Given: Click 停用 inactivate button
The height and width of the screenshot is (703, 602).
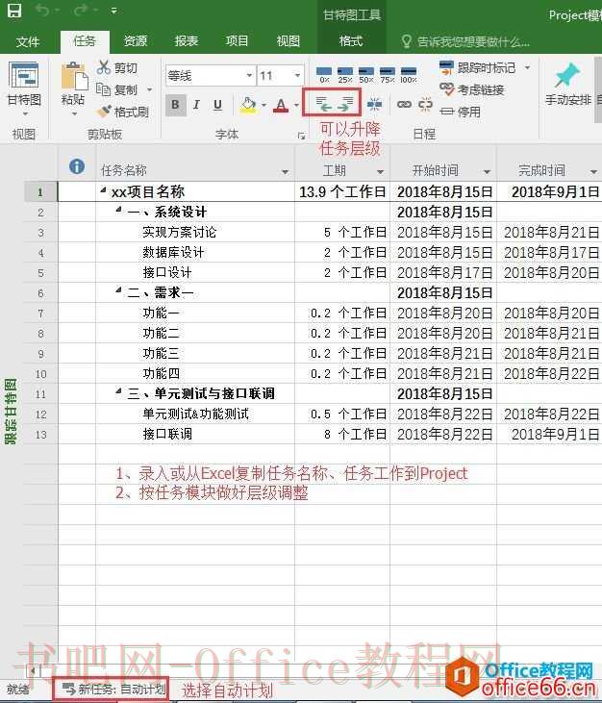Looking at the screenshot, I should tap(461, 112).
